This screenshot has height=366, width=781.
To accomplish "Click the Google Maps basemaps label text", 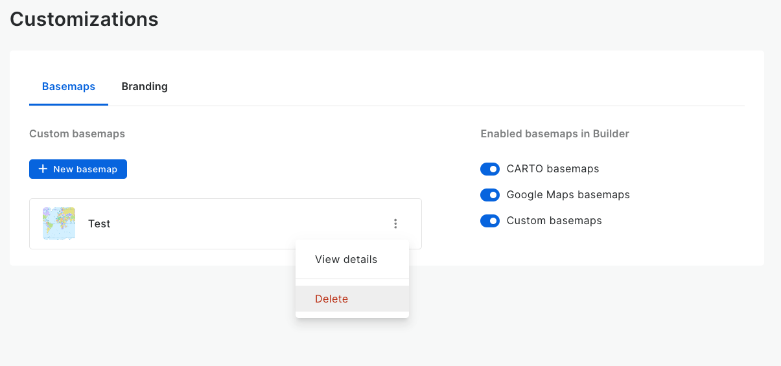I will [x=568, y=195].
